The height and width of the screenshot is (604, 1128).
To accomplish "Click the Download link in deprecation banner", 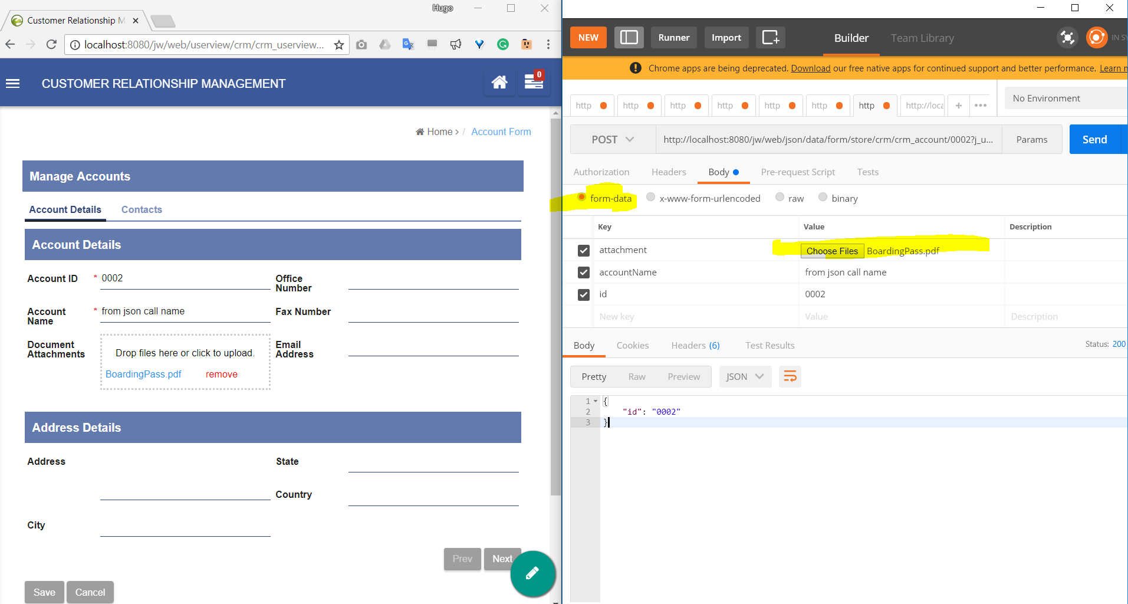I will coord(811,68).
